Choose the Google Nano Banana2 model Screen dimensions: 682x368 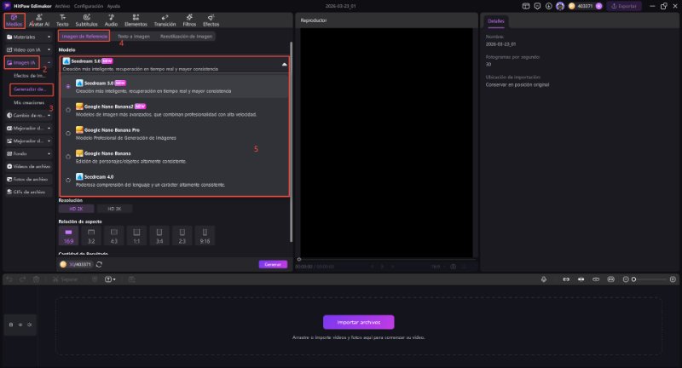tap(68, 110)
